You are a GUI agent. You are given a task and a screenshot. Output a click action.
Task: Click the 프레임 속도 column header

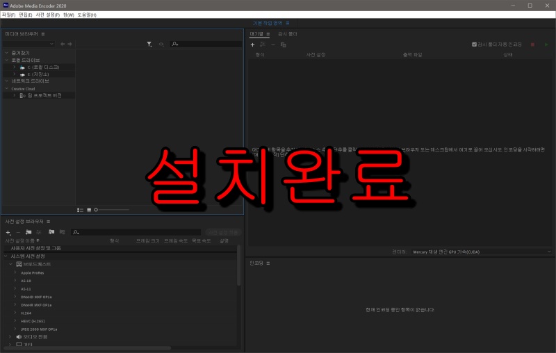(176, 240)
